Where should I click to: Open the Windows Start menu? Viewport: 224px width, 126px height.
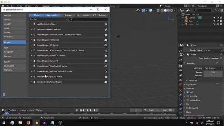click(x=4, y=123)
